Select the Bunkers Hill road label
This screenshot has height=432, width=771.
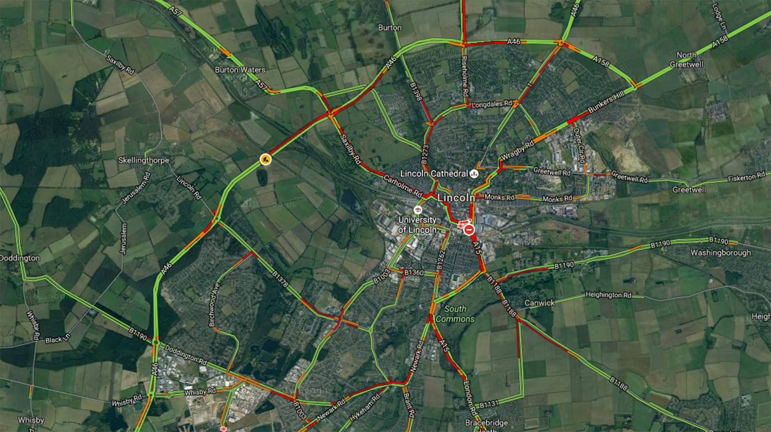(x=606, y=102)
